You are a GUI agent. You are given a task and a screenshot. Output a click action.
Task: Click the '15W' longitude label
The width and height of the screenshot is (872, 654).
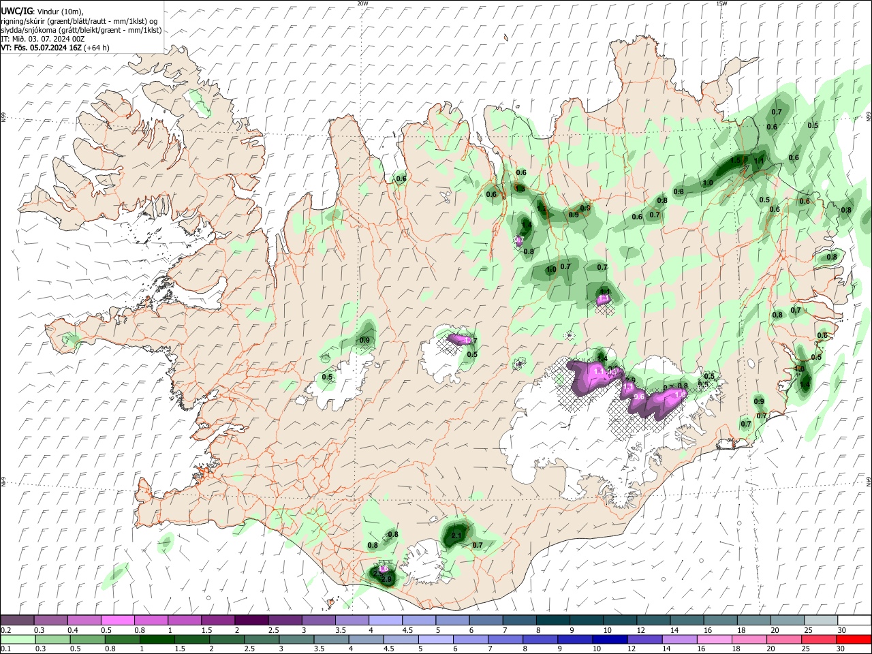tap(721, 3)
